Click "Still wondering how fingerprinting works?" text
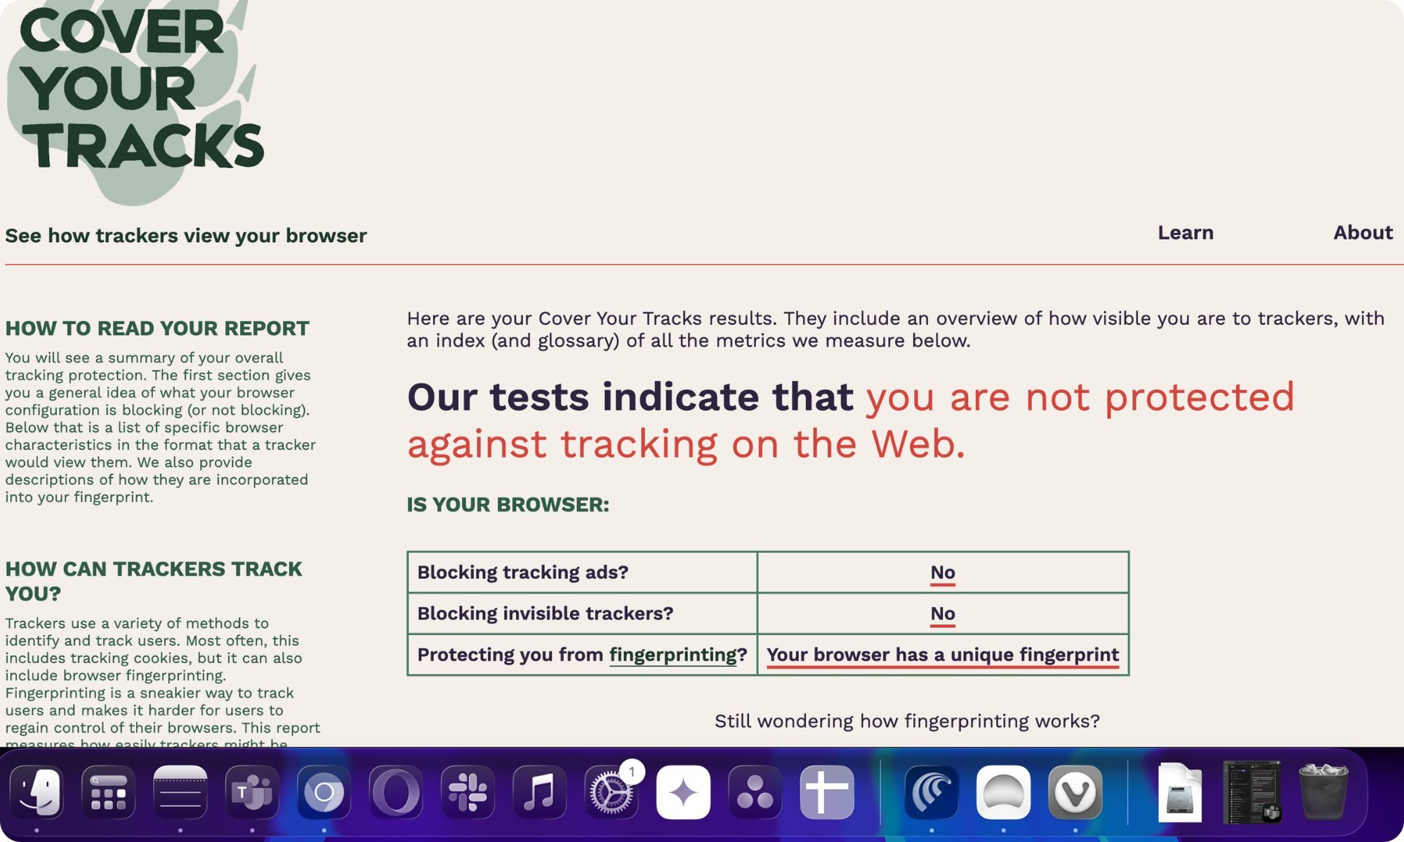Viewport: 1404px width, 842px height. [x=907, y=721]
